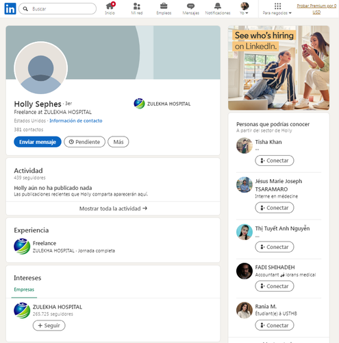Open the Más options button
Image resolution: width=339 pixels, height=343 pixels.
point(118,142)
